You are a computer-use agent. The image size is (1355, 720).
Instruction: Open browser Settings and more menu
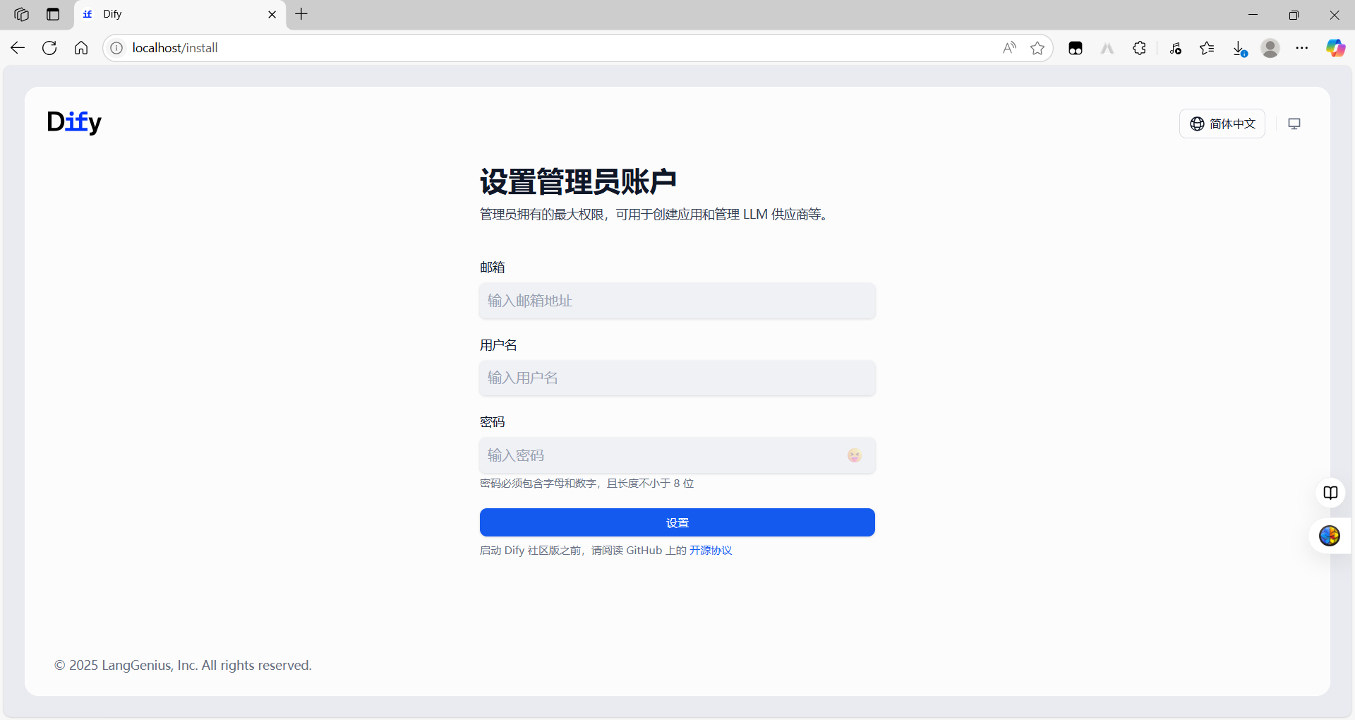[x=1302, y=48]
